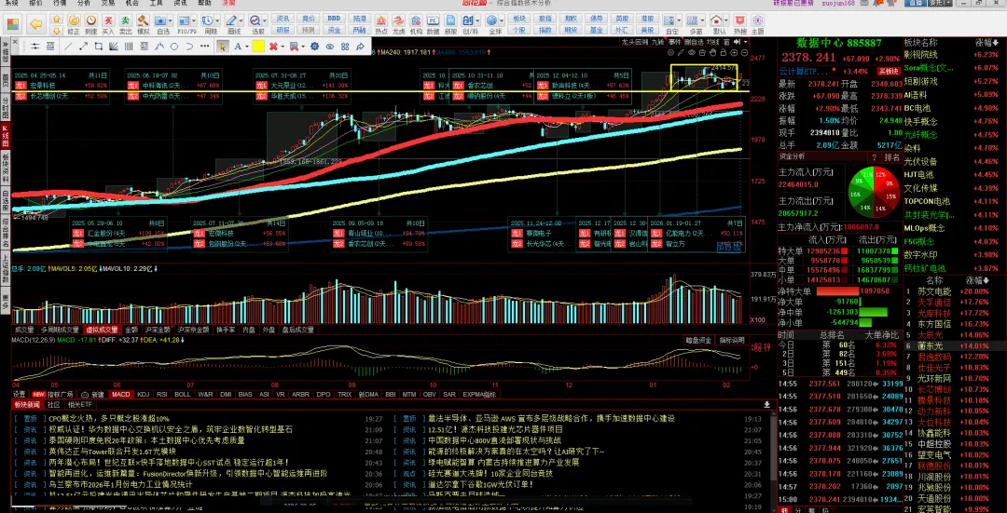Toggle the small eye icon above the chart

tap(692, 52)
